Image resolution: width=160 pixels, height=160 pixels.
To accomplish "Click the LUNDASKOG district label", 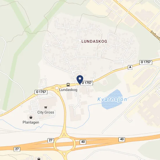I will [x=94, y=41].
